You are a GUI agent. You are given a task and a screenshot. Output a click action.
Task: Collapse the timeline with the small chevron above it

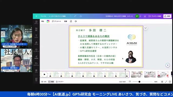point(106,70)
